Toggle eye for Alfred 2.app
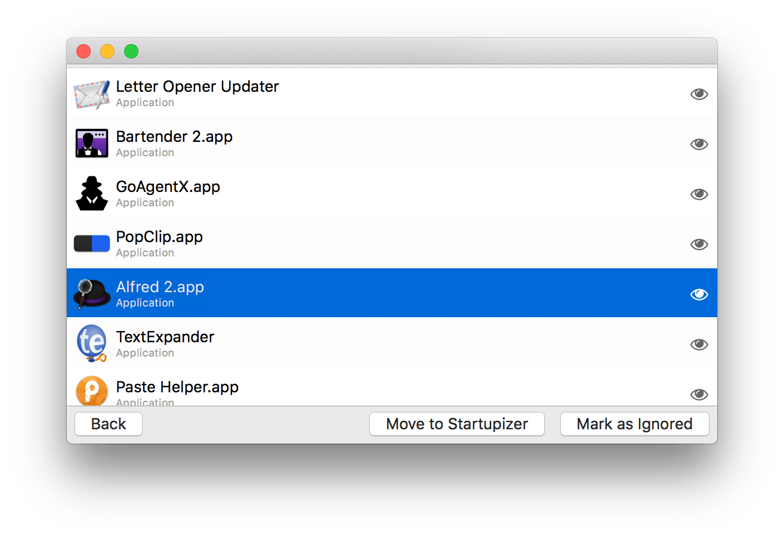The height and width of the screenshot is (539, 784). 699,295
